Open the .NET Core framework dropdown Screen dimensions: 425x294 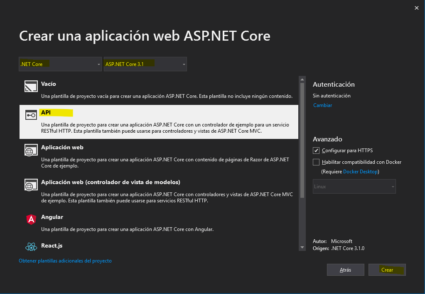click(x=60, y=64)
